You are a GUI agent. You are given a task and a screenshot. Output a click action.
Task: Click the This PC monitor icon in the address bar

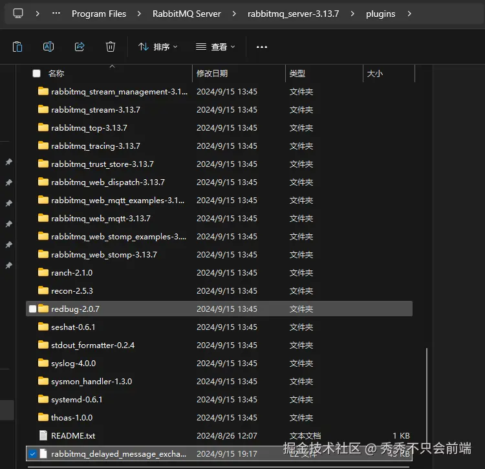18,14
